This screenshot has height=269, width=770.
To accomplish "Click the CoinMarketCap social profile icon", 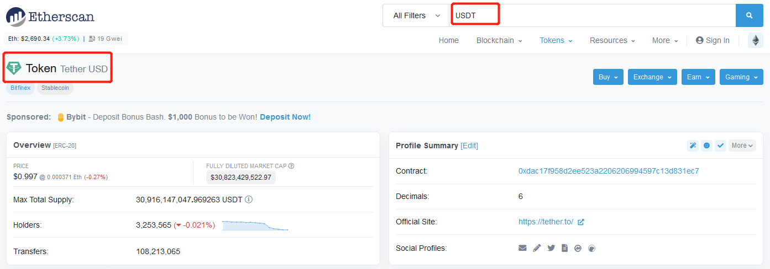I will (578, 248).
